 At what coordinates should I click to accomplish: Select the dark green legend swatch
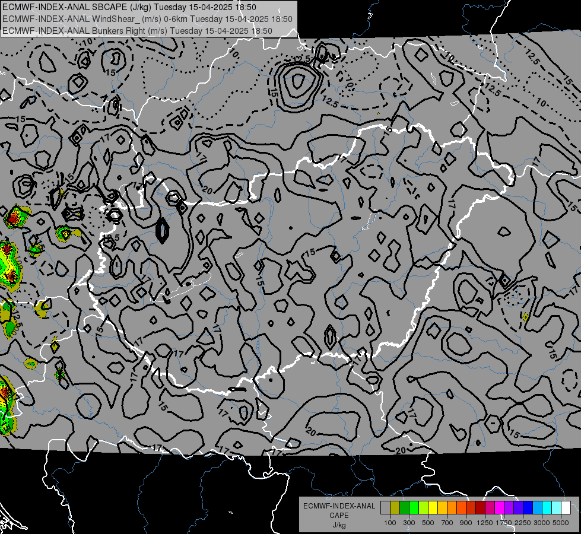coord(404,508)
